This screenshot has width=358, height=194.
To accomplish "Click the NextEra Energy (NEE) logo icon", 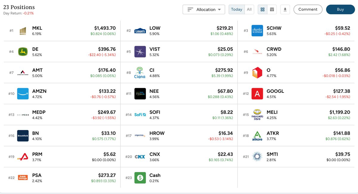I will click(140, 94).
